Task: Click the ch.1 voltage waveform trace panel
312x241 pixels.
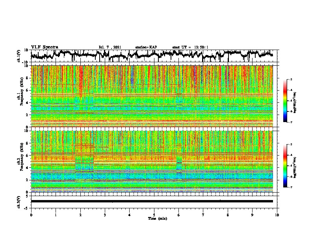Action: click(155, 56)
